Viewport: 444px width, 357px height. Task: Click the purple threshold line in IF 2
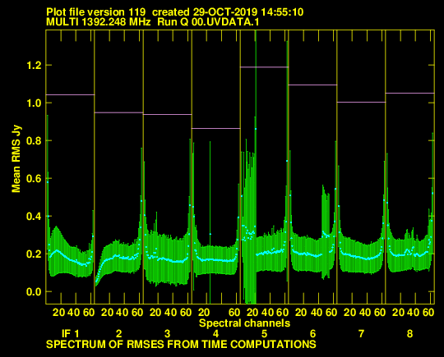(x=118, y=112)
